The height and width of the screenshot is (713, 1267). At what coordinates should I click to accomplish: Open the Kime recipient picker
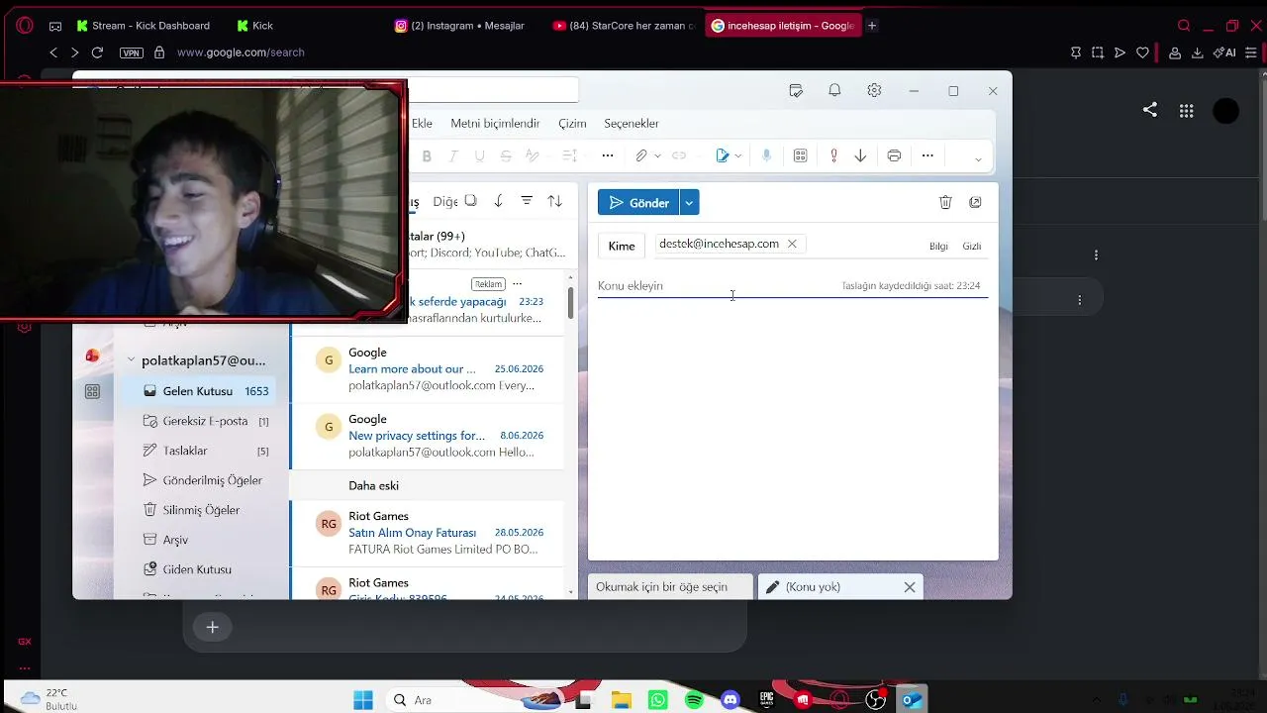(x=622, y=246)
